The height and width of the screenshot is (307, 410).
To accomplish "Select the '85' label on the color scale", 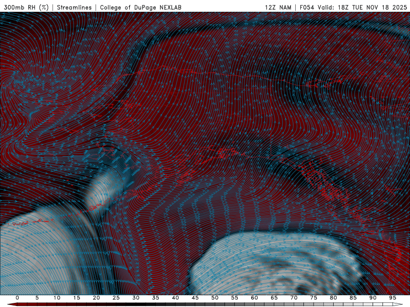I will point(353,298).
